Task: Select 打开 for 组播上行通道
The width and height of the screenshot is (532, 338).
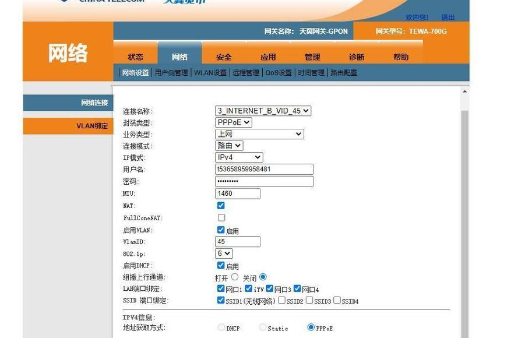Action: click(x=235, y=277)
